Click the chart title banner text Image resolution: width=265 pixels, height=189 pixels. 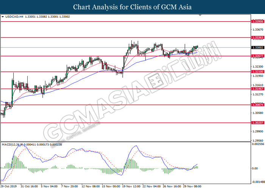click(132, 7)
